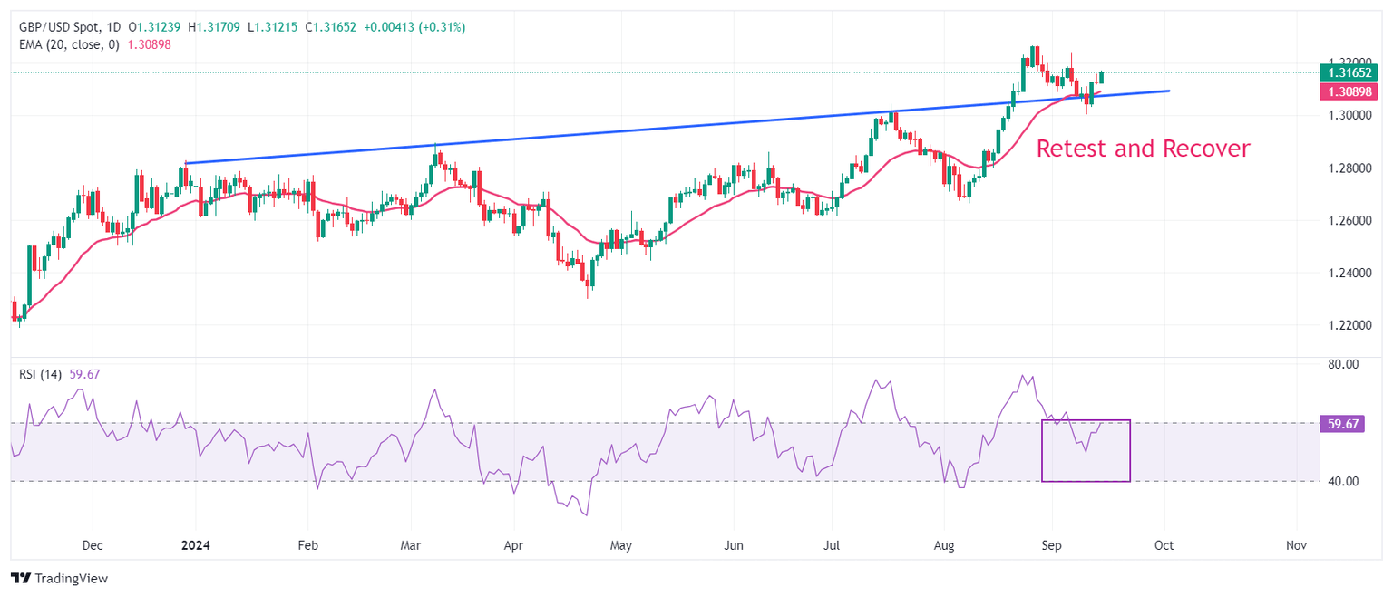Click the green 1.31652 current price label
1393x596 pixels.
1349,72
